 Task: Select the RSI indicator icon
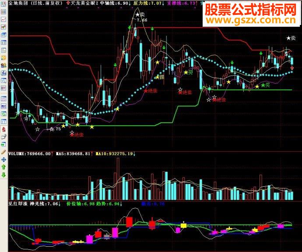4,106
